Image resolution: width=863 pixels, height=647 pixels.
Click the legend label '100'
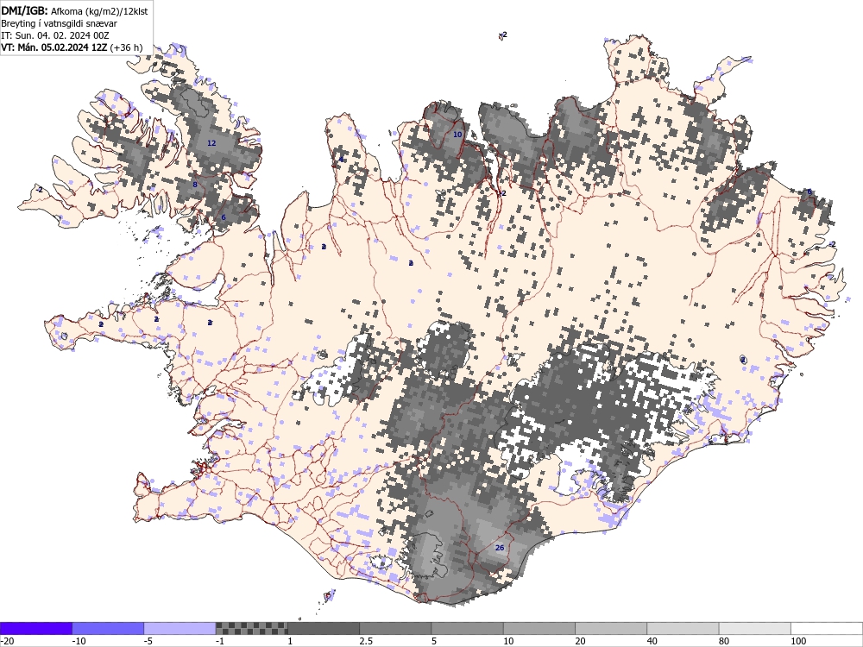798,642
